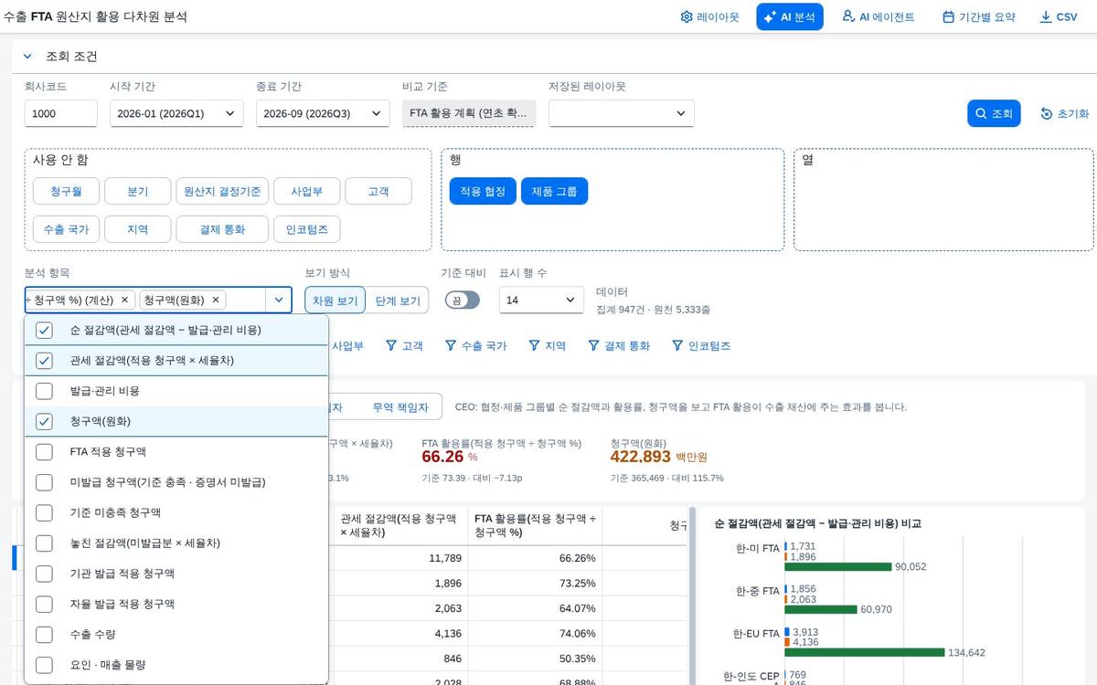Viewport: 1097px width, 685px height.
Task: Click the 비교 기준 FTA 활용 계획 field
Action: click(469, 113)
